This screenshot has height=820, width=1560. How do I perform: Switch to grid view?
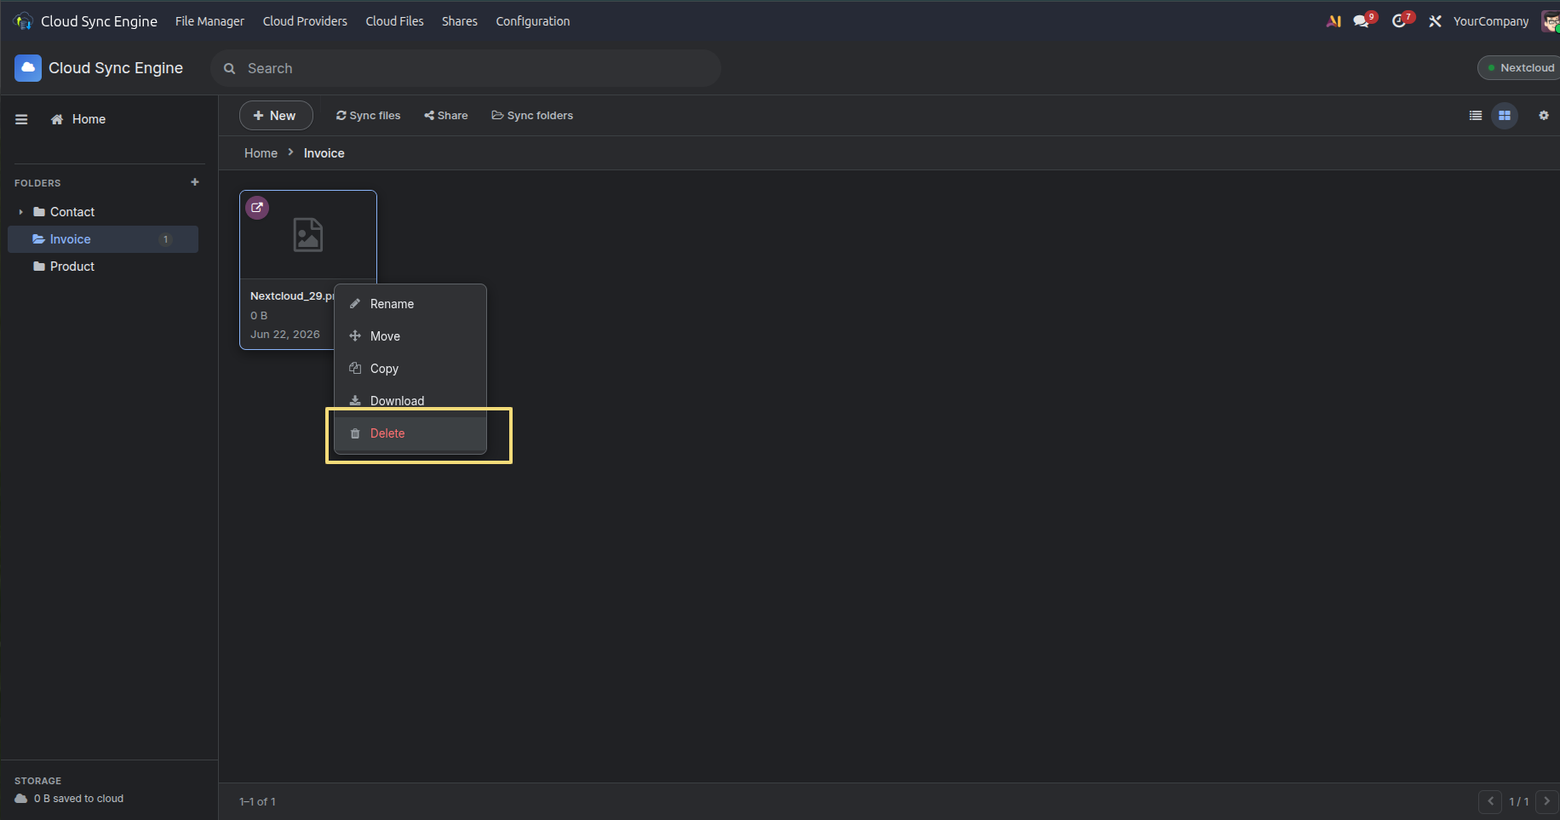(x=1505, y=116)
